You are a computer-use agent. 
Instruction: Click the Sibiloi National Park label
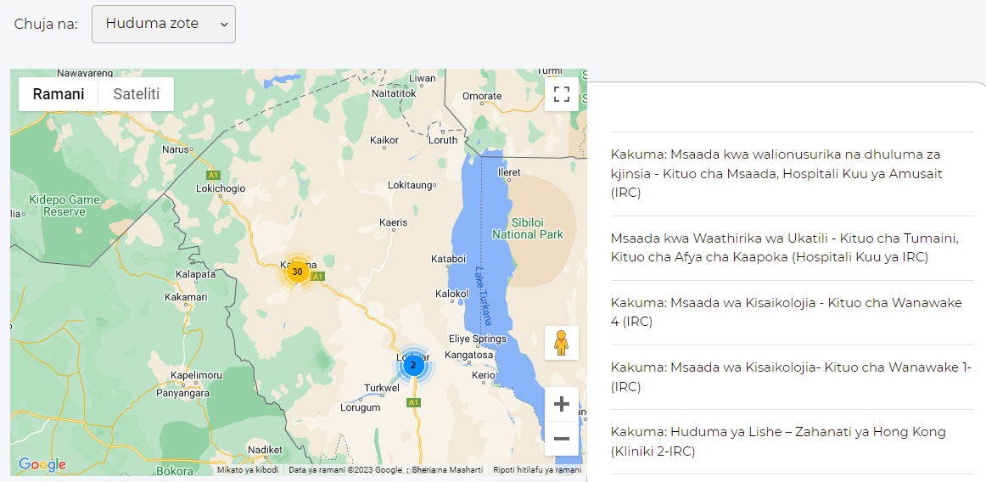click(x=528, y=228)
